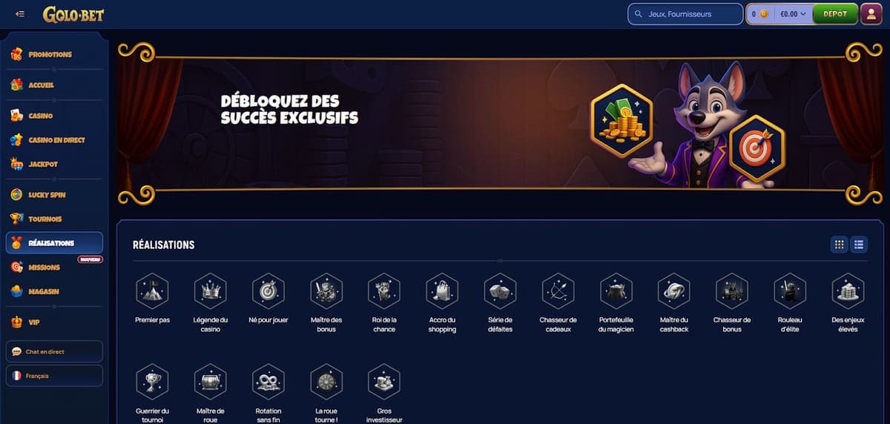
Task: Open Chat en direct support
Action: tap(54, 351)
